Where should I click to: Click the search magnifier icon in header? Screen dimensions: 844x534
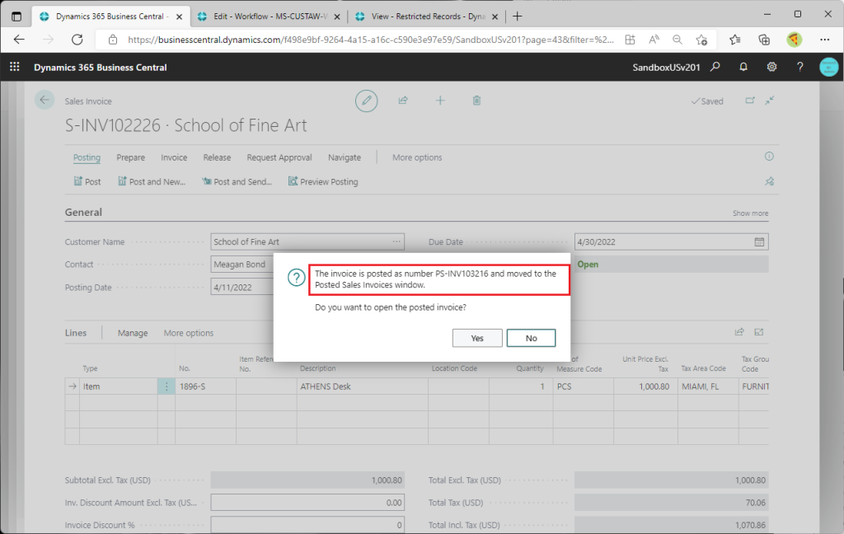(x=715, y=67)
